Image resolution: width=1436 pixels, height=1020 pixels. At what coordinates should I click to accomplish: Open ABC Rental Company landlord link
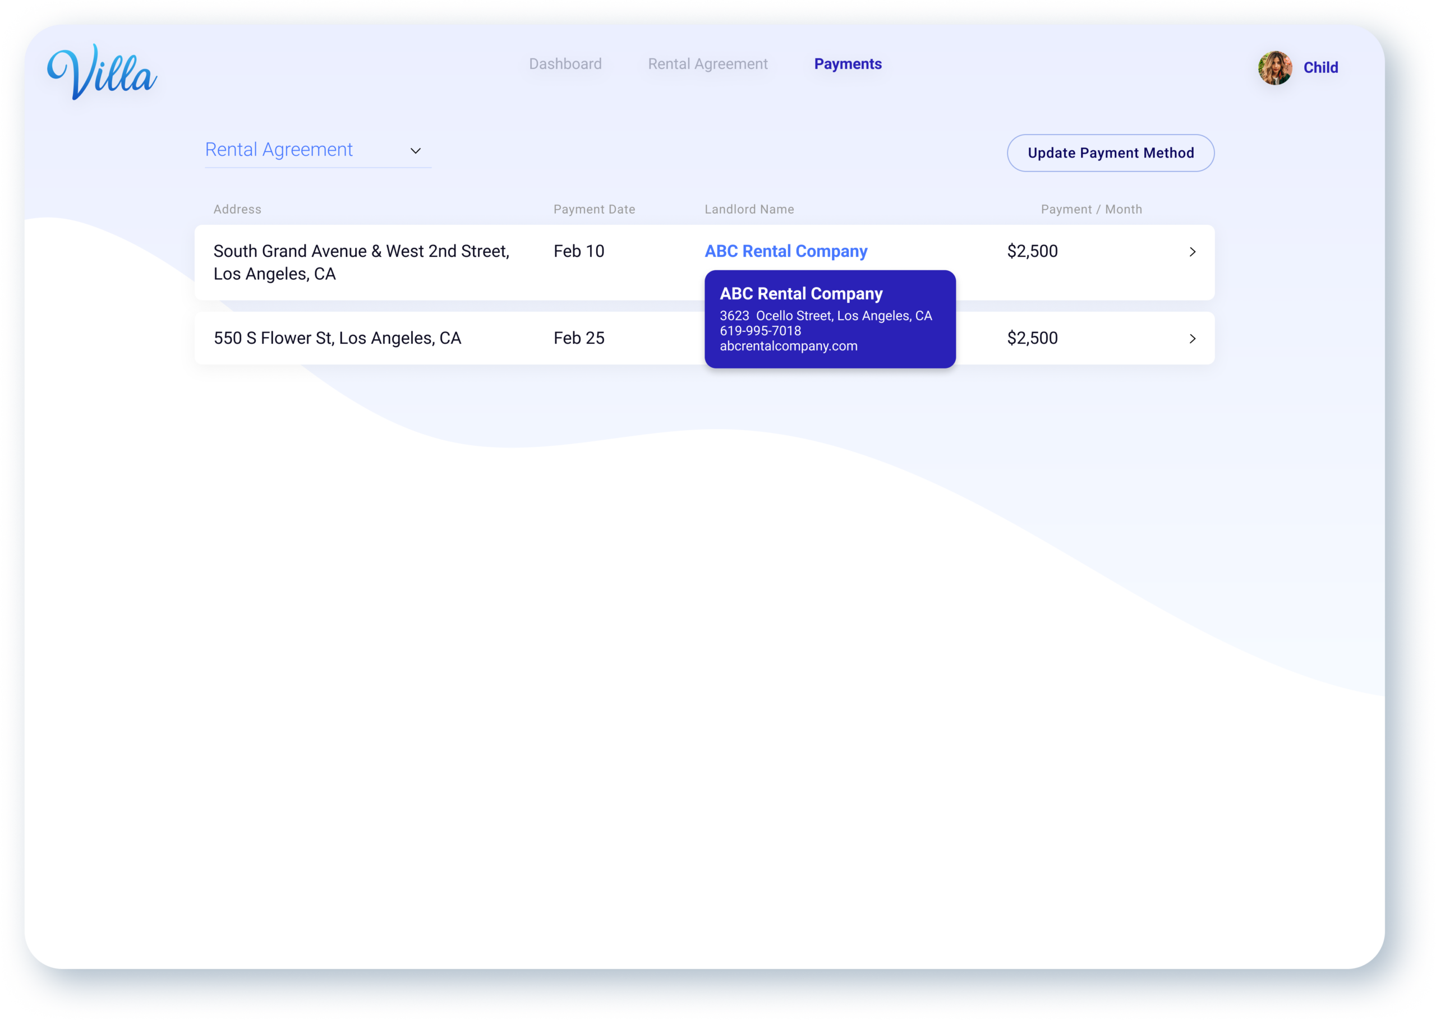pyautogui.click(x=785, y=251)
